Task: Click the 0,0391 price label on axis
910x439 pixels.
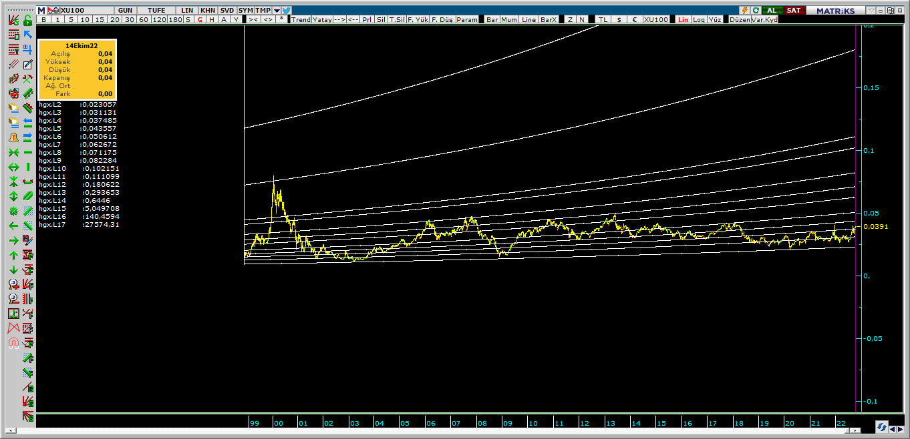Action: pos(875,226)
